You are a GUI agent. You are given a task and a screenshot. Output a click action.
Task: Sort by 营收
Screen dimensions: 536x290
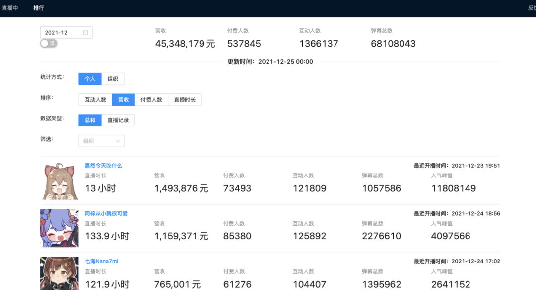[124, 100]
